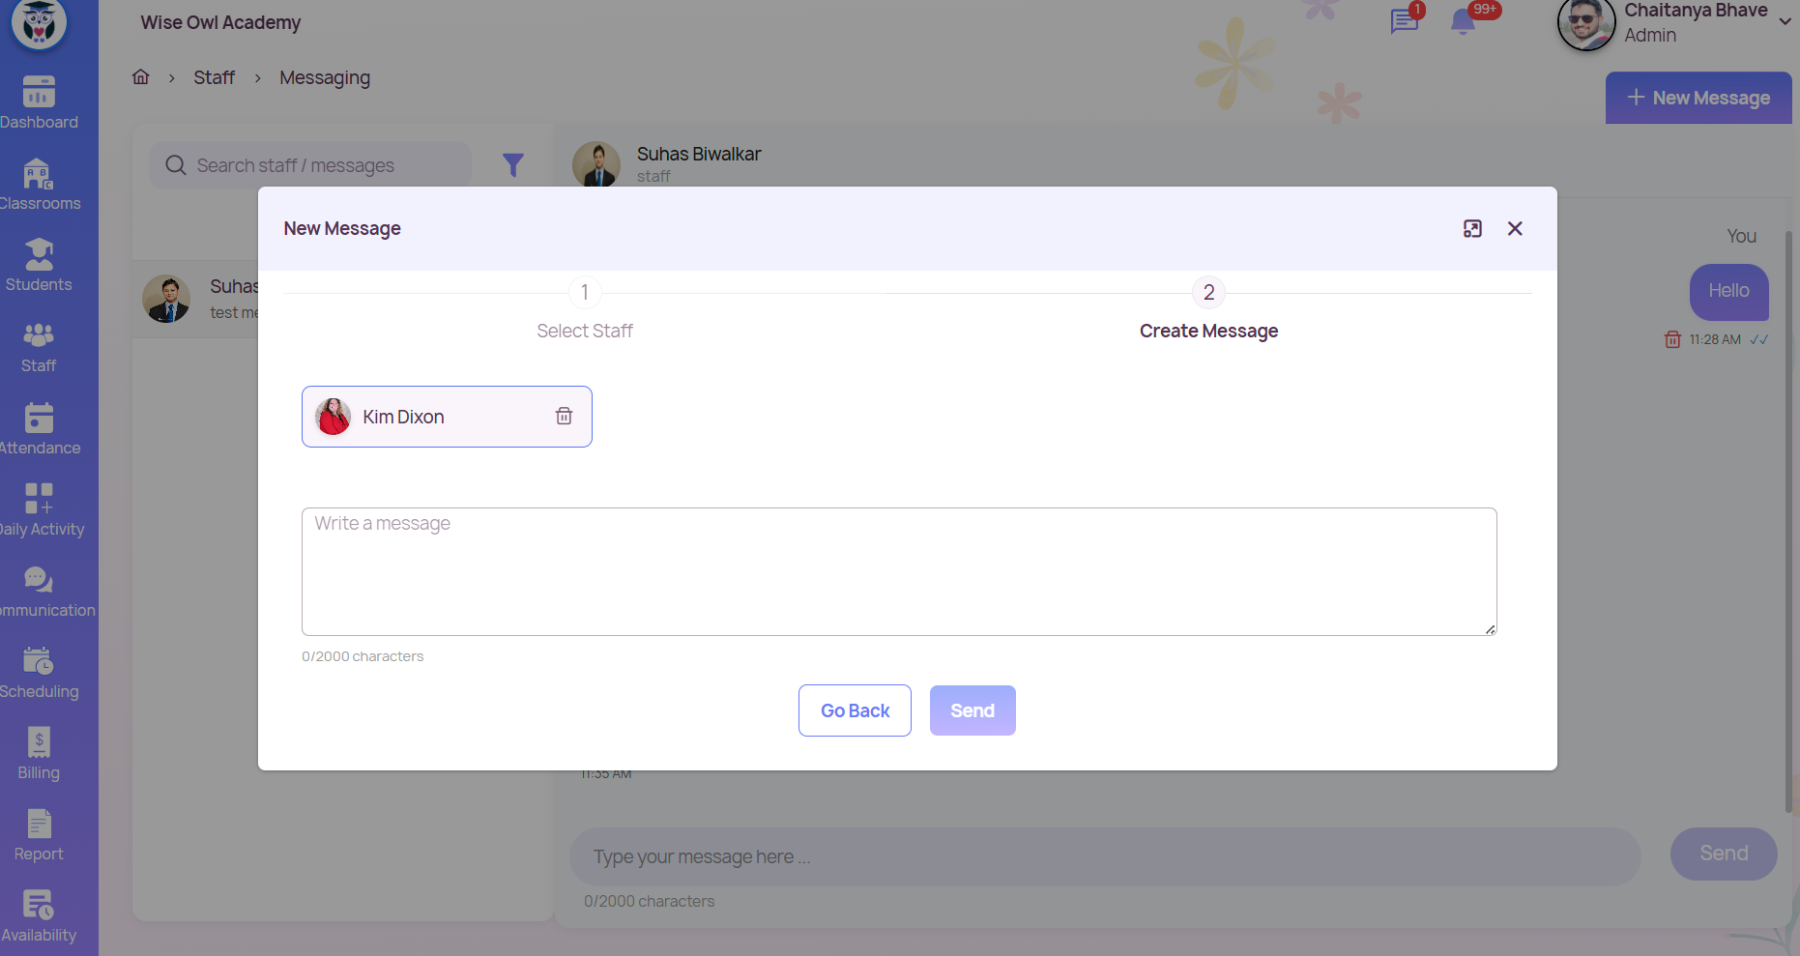Expand the Chaitanya Bhave profile dropdown
Screen dimensions: 1800x956
[x=1785, y=21]
